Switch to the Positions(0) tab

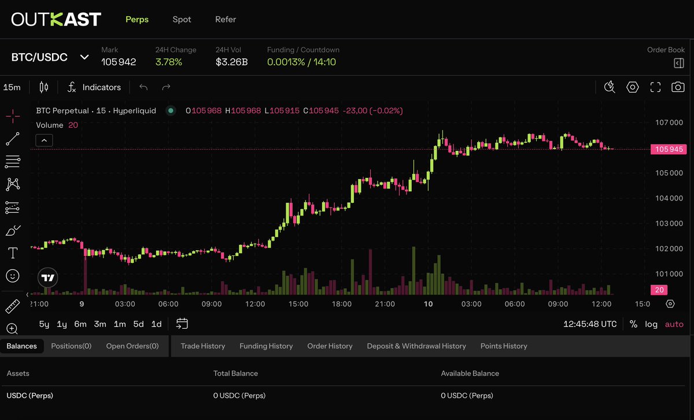tap(71, 346)
